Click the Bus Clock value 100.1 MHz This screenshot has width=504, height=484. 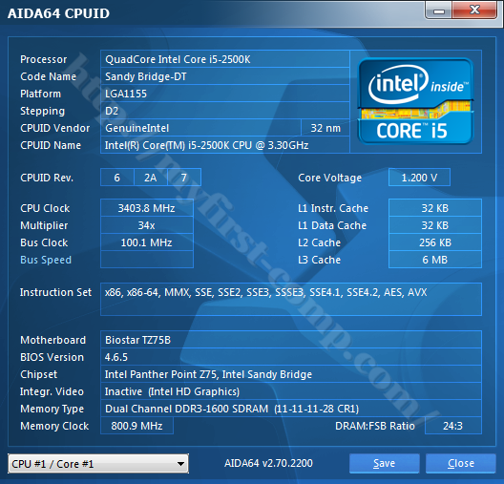tap(147, 242)
